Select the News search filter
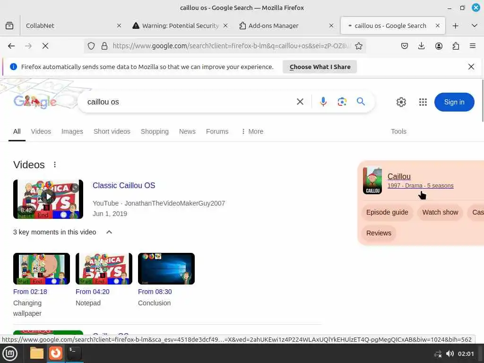 point(187,131)
